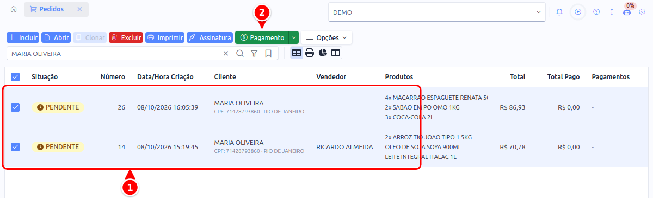Toggle the select-all header checkbox

point(15,77)
